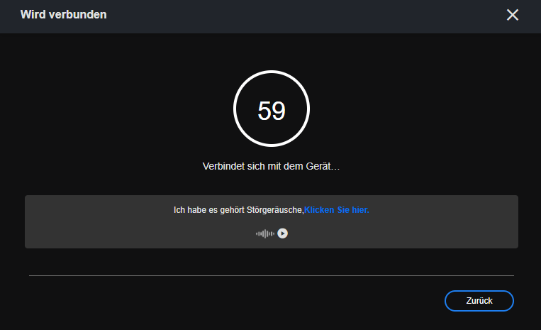Screen dimensions: 541x330
Task: Open the Klicken Sie hier link
Action: pos(336,210)
